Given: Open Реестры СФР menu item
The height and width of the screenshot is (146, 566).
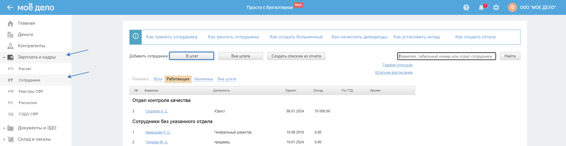Looking at the screenshot, I should click(x=31, y=92).
